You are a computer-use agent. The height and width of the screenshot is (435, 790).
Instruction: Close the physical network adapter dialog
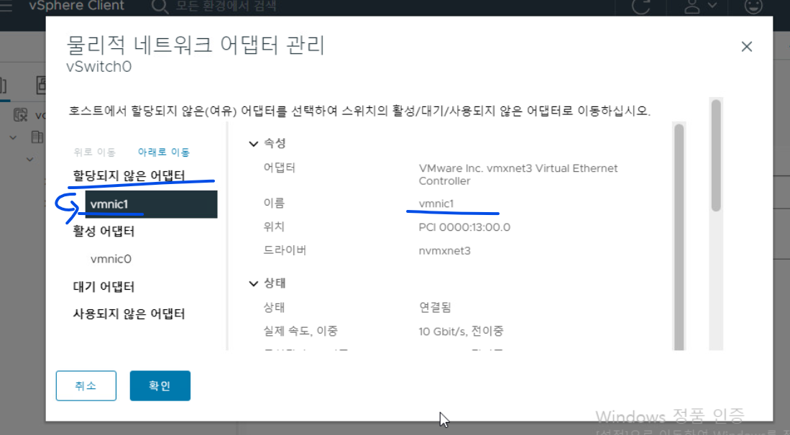747,46
